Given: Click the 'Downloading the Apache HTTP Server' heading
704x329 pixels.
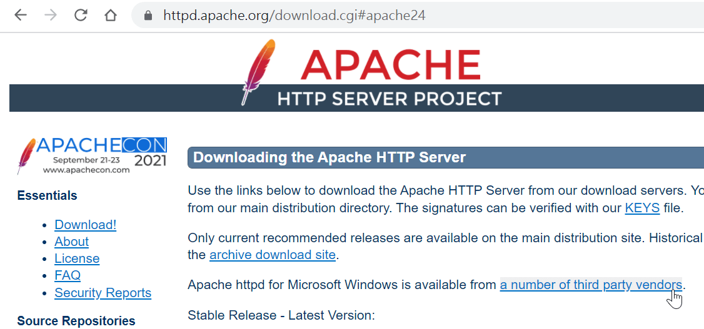Looking at the screenshot, I should (x=329, y=157).
